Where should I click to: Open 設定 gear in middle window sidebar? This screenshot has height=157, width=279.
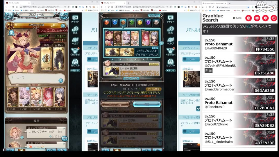(x=171, y=30)
